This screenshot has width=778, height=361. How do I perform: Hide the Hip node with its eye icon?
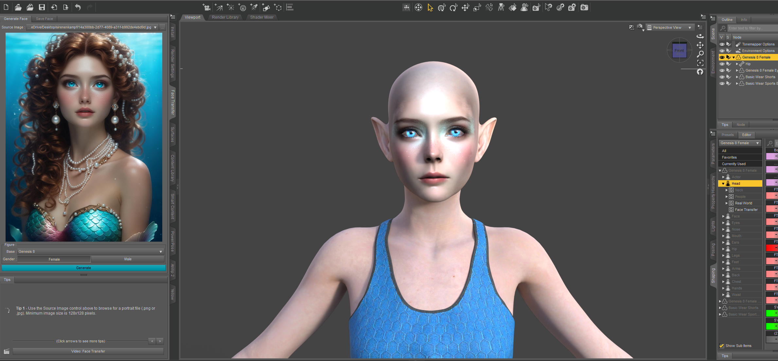[722, 64]
